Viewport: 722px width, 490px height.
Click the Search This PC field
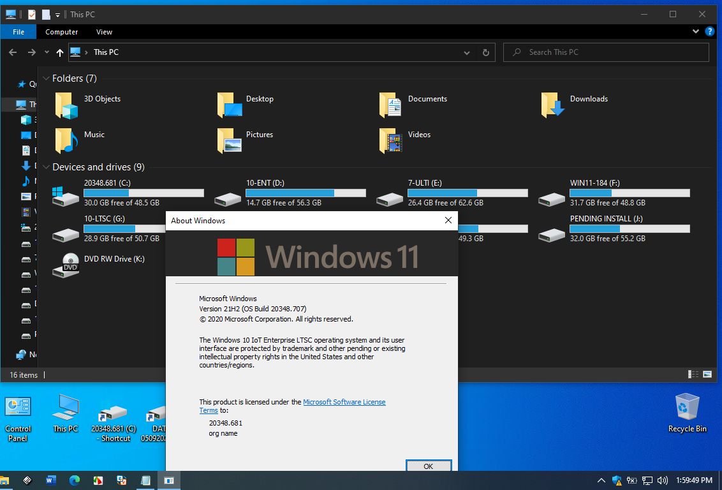click(606, 52)
